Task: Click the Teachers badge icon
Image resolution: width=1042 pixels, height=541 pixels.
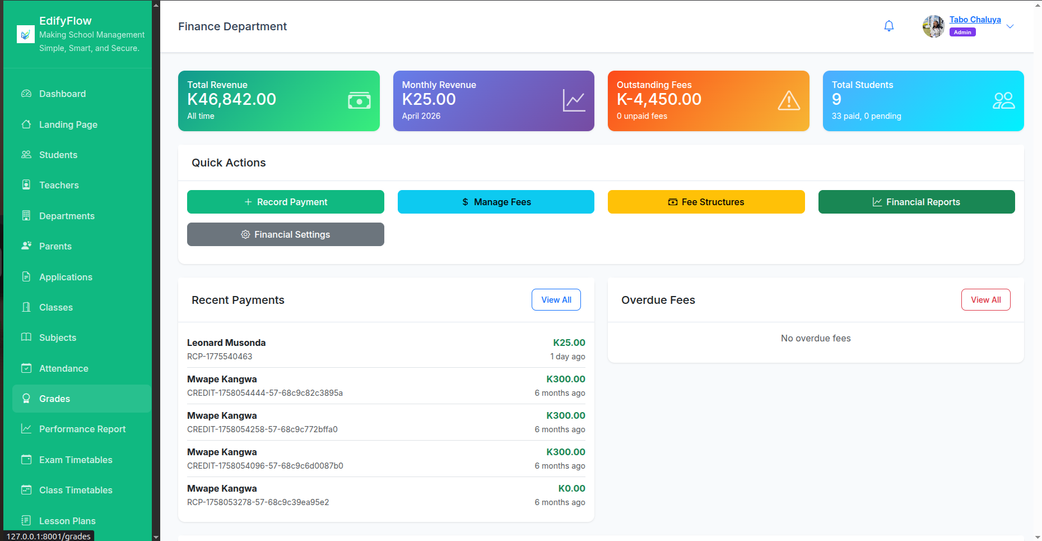Action: 26,184
